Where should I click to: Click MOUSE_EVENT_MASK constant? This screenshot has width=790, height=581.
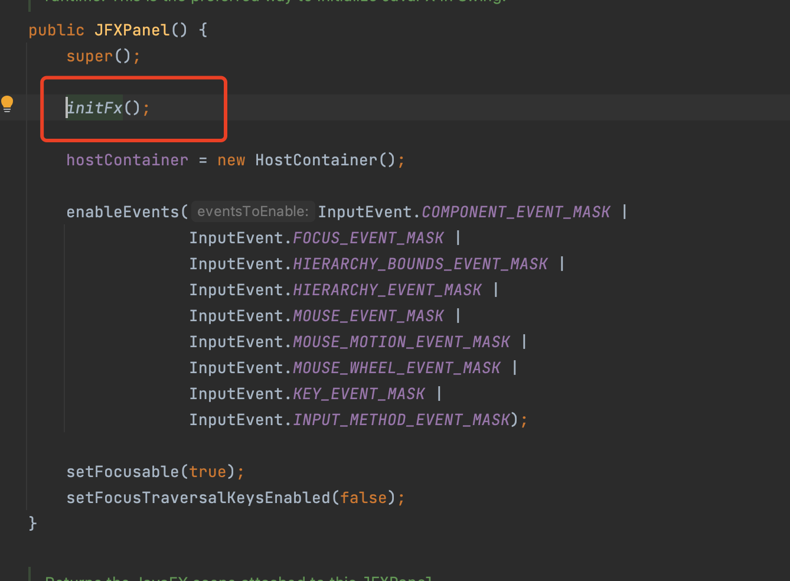368,315
